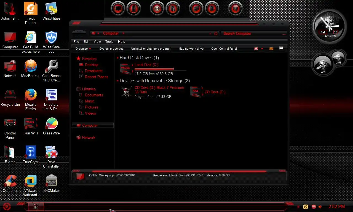The height and width of the screenshot is (212, 353).
Task: Launch GlassWire from the desktop
Action: click(x=51, y=126)
